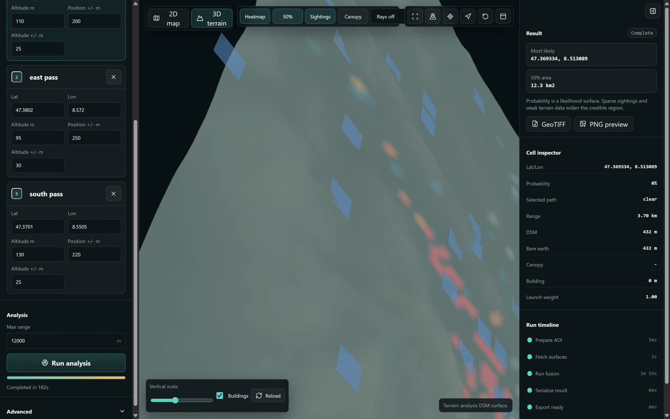Click the Run fusion timeline step
Viewport: 670px width, 419px height.
591,374
